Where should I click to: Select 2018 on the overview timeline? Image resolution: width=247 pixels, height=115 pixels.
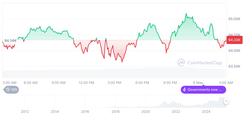coord(115,111)
